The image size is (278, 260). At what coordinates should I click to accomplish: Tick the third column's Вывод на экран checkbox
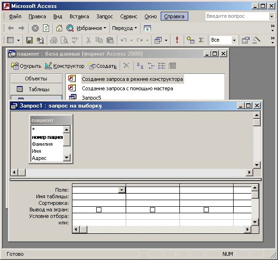tap(206, 210)
